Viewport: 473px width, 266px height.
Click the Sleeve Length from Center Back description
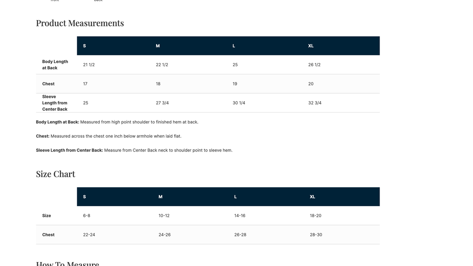click(134, 150)
